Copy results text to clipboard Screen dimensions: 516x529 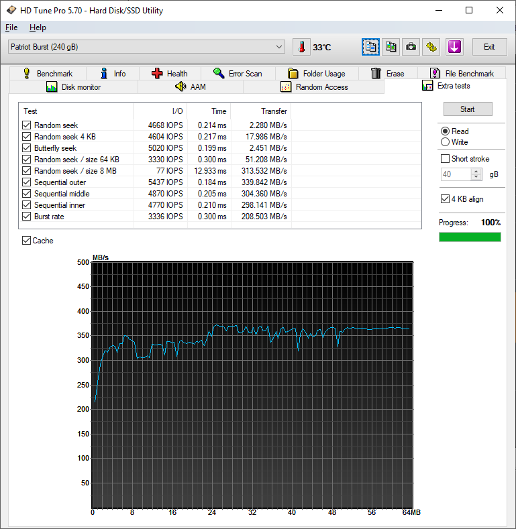pyautogui.click(x=371, y=47)
